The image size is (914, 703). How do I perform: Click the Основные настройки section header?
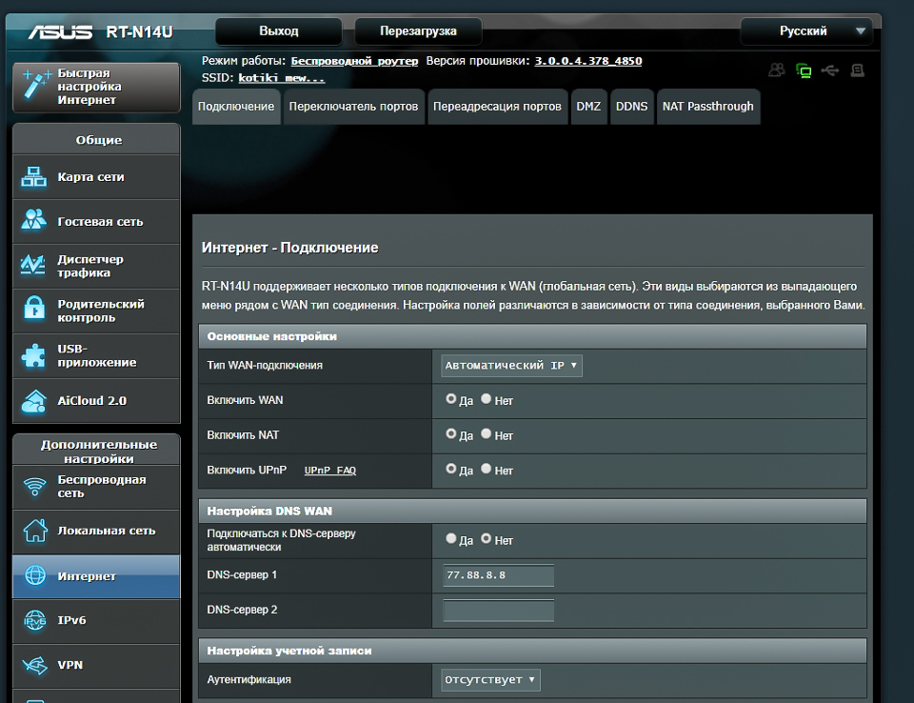click(x=532, y=336)
